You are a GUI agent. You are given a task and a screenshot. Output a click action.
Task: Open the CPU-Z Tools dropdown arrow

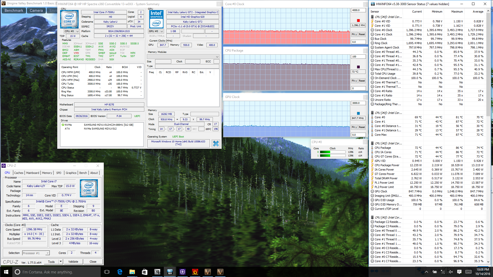pyautogui.click(x=61, y=262)
